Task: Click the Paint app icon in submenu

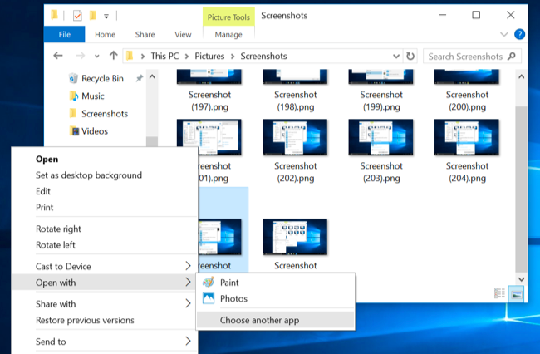Action: (209, 283)
